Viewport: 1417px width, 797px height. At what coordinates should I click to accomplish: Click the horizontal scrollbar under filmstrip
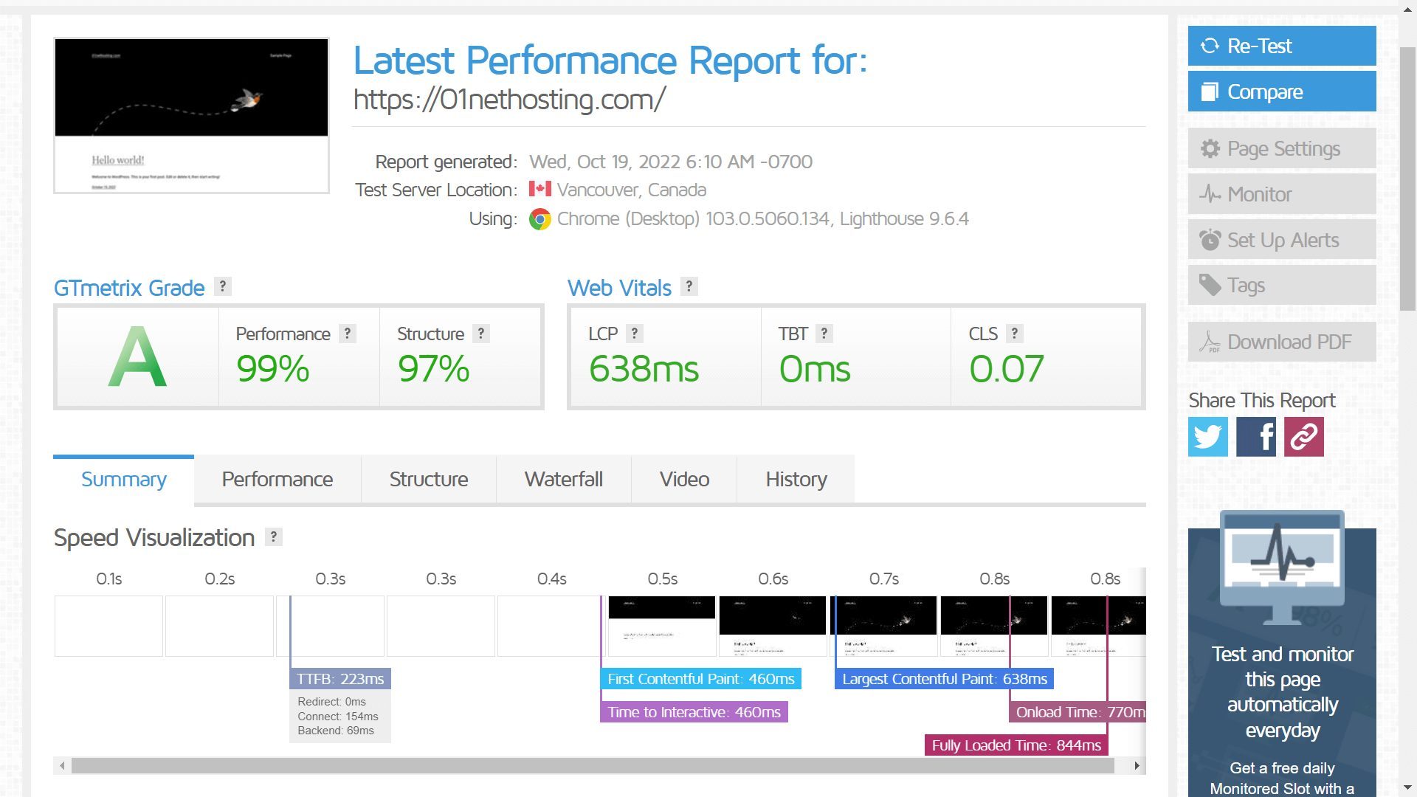(x=593, y=766)
